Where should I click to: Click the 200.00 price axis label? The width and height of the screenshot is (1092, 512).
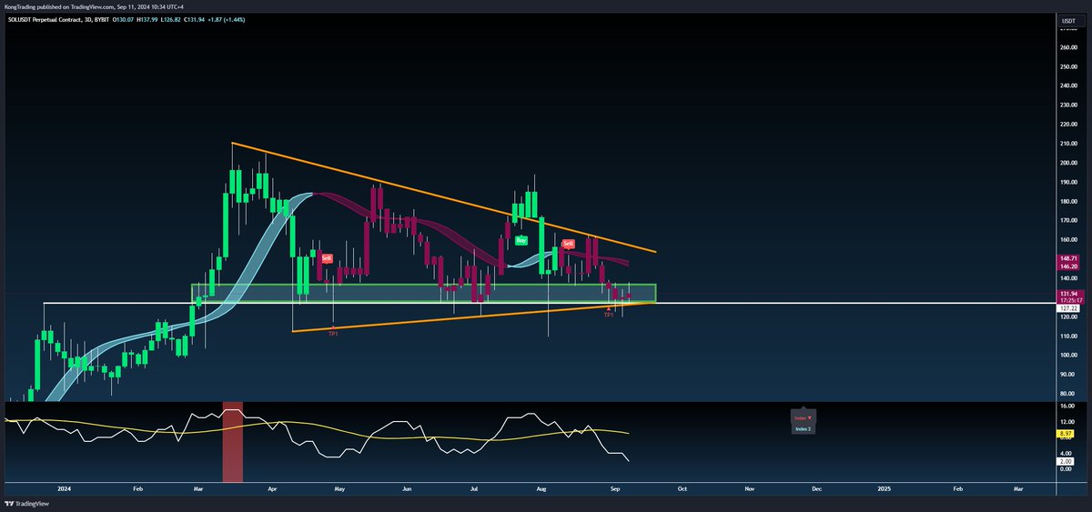coord(1069,163)
